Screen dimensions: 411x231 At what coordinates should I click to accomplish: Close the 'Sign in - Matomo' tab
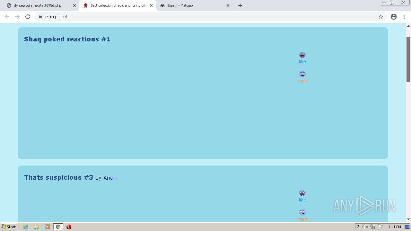click(x=228, y=5)
